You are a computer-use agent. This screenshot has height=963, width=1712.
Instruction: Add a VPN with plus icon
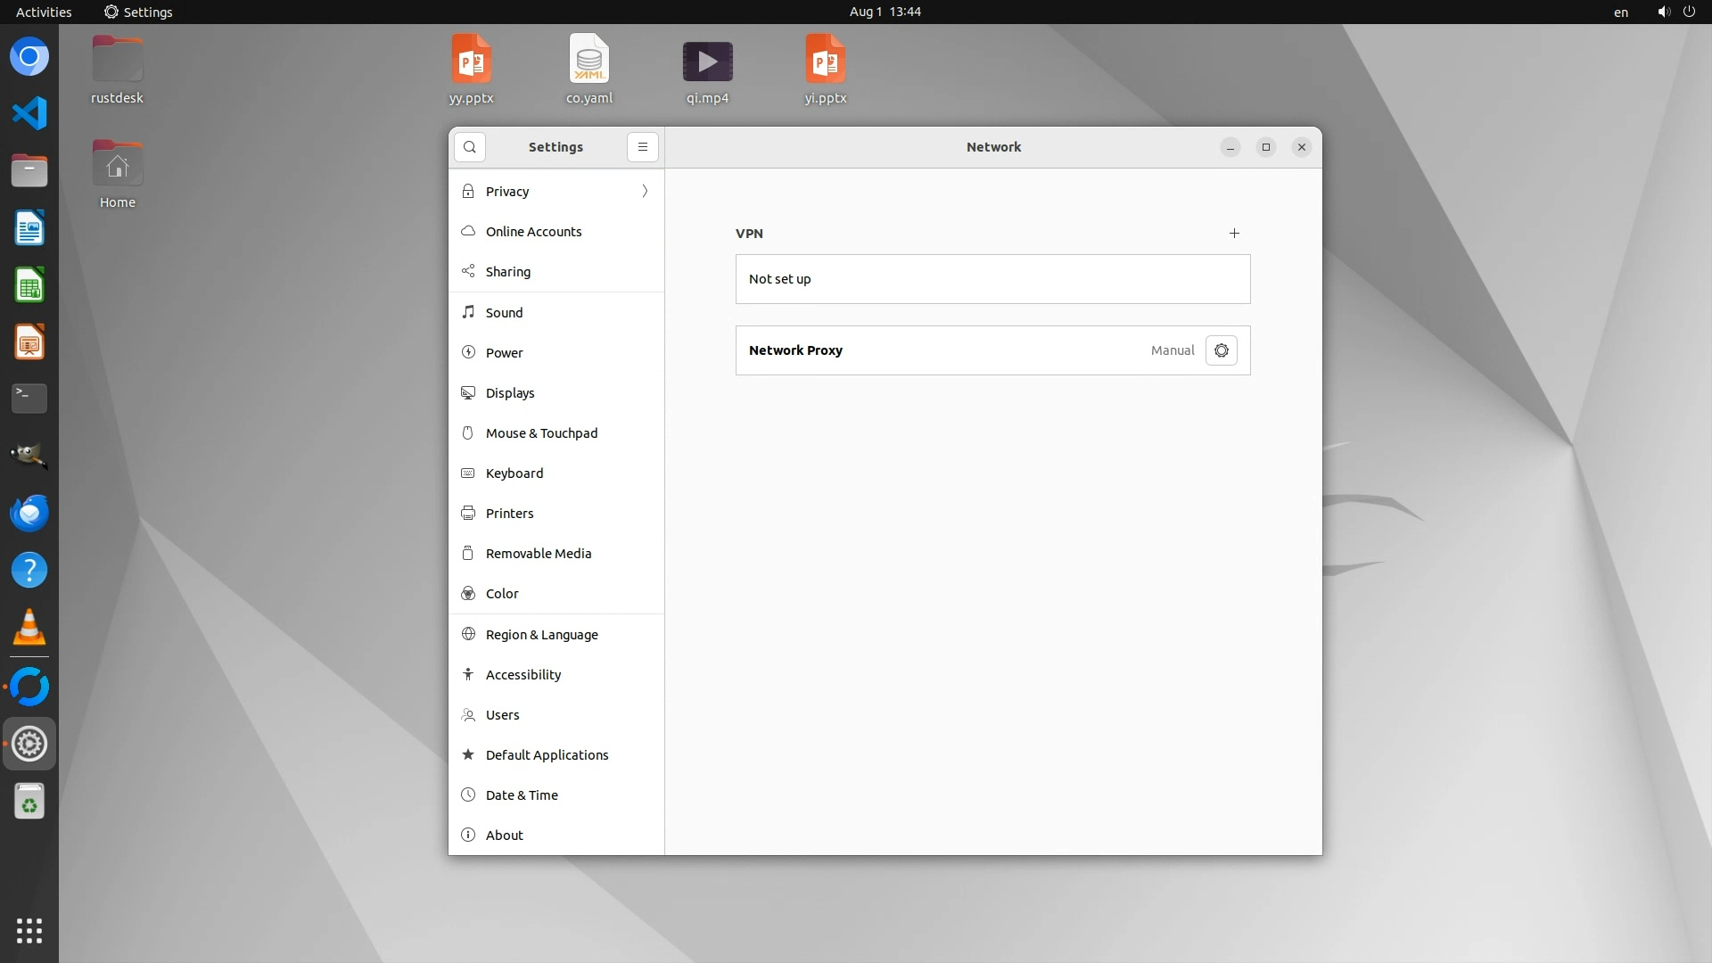1234,234
